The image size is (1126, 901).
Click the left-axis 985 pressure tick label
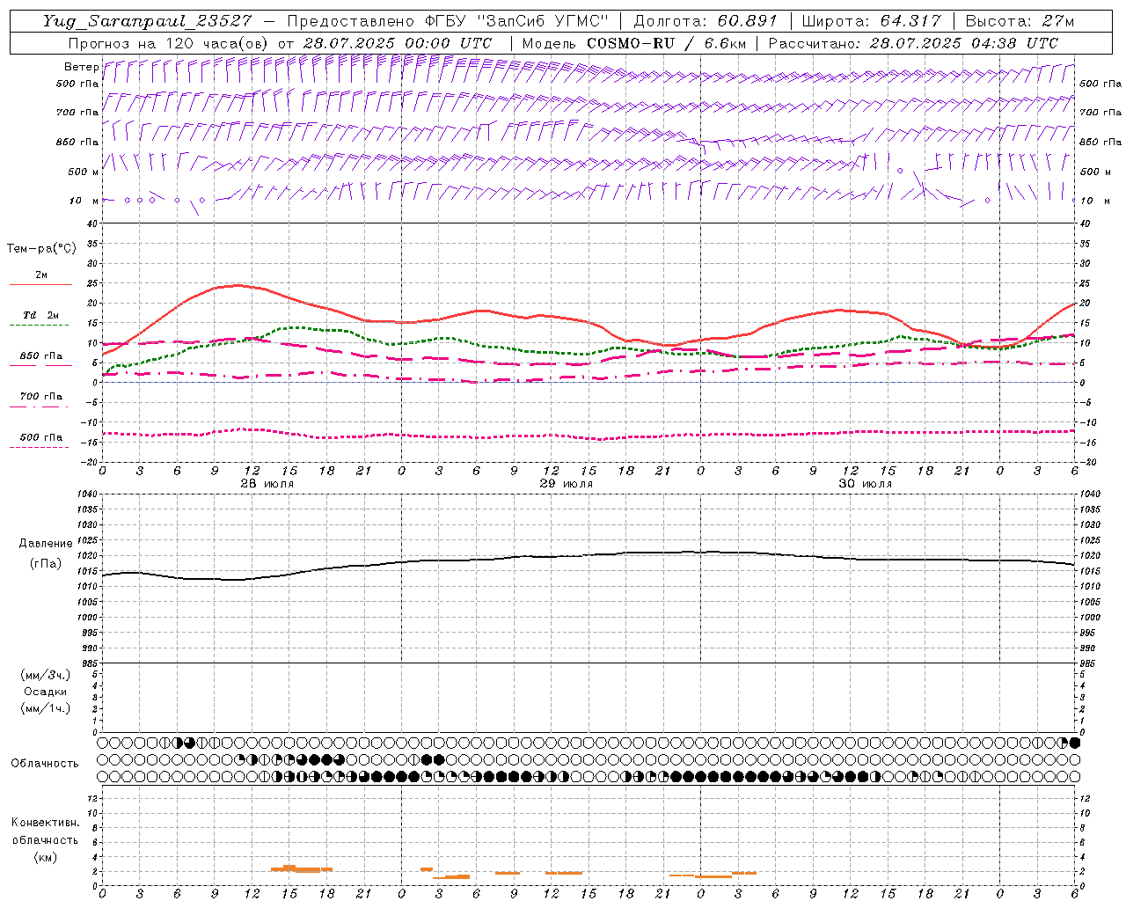click(88, 663)
